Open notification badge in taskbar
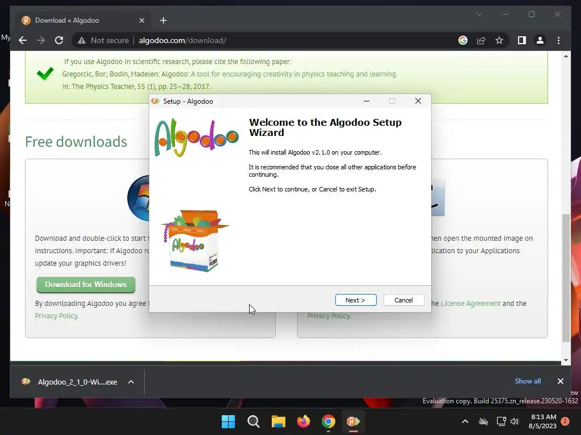This screenshot has height=435, width=581. tap(565, 421)
